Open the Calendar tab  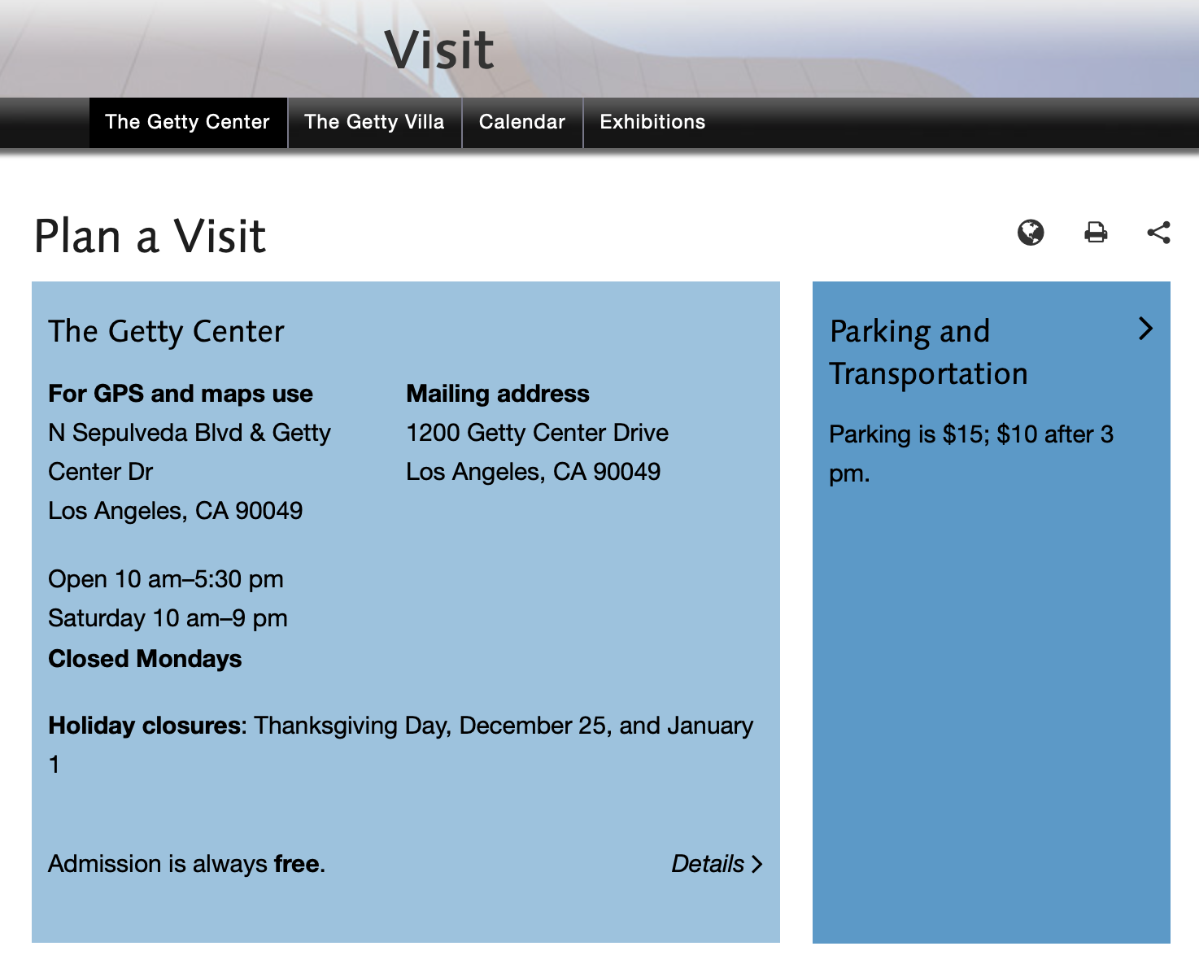click(x=521, y=122)
